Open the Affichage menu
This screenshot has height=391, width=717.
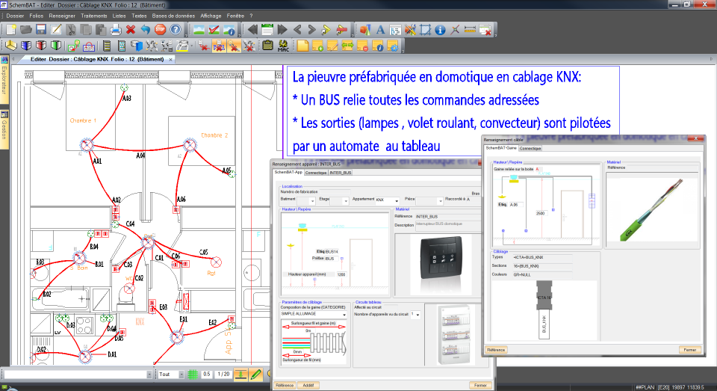click(211, 16)
